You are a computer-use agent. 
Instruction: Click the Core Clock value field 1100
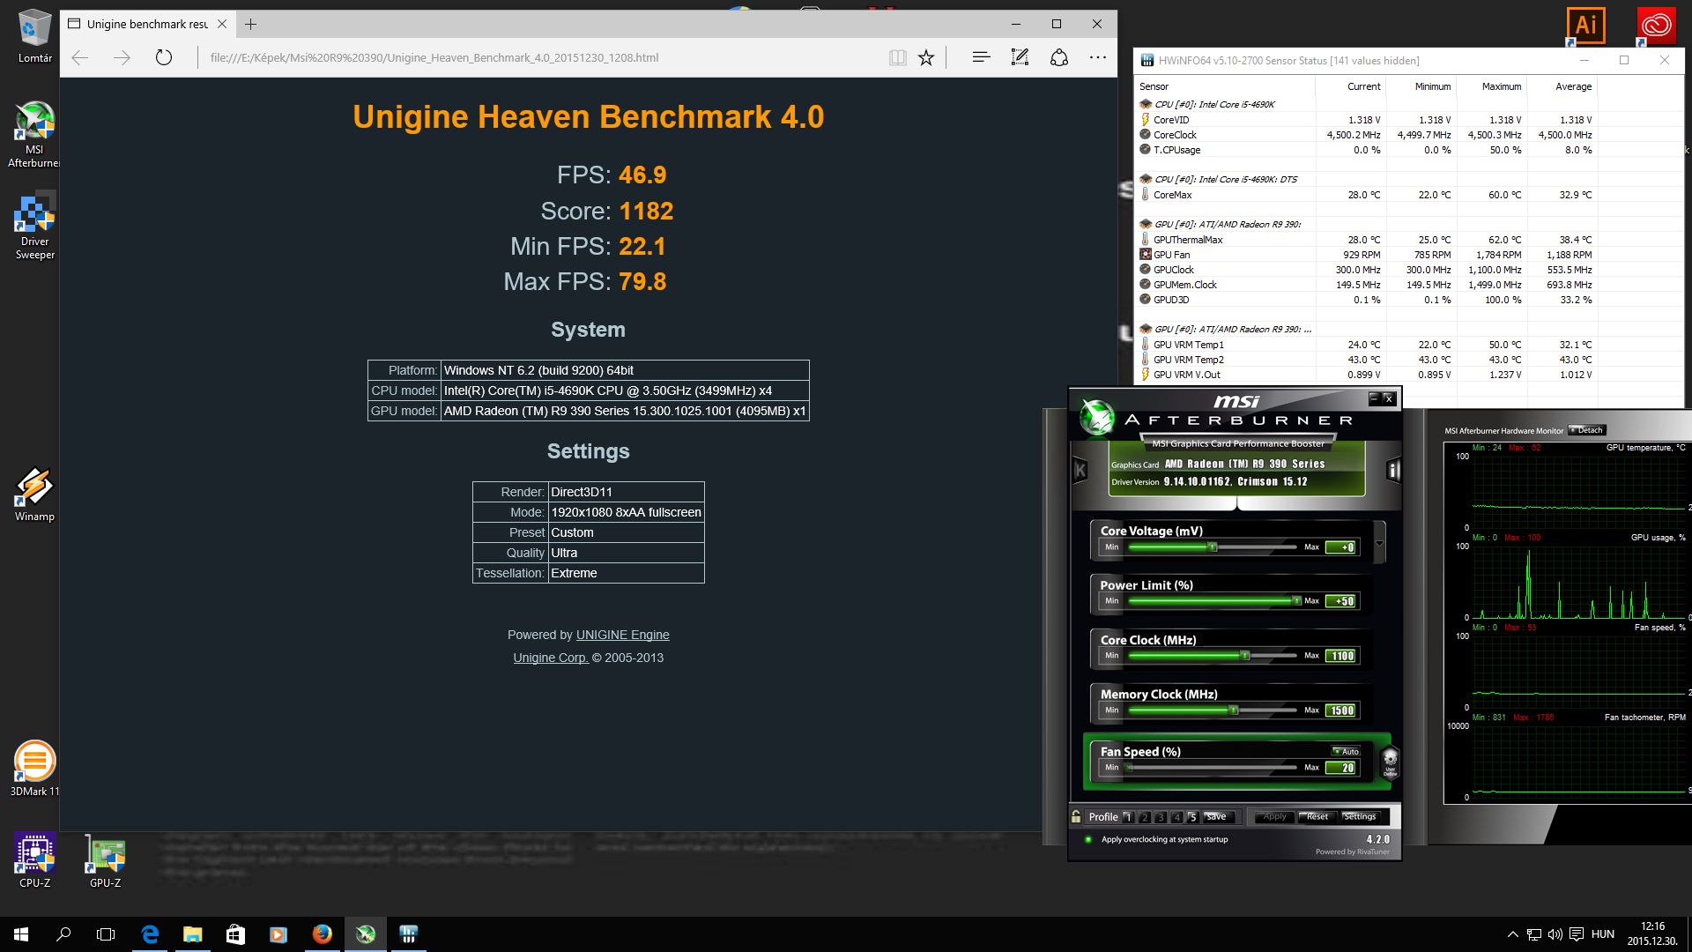click(x=1342, y=656)
